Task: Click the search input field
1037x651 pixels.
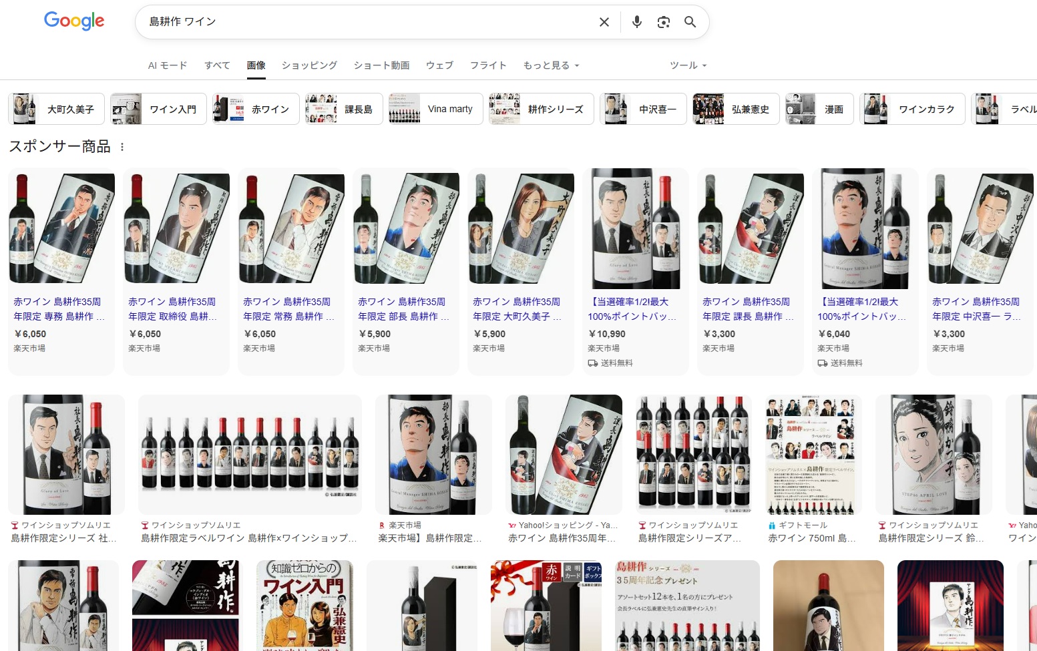Action: pyautogui.click(x=367, y=22)
